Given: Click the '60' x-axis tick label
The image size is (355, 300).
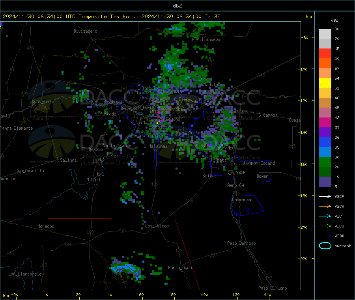Looking at the screenshot, I should [x=141, y=295].
